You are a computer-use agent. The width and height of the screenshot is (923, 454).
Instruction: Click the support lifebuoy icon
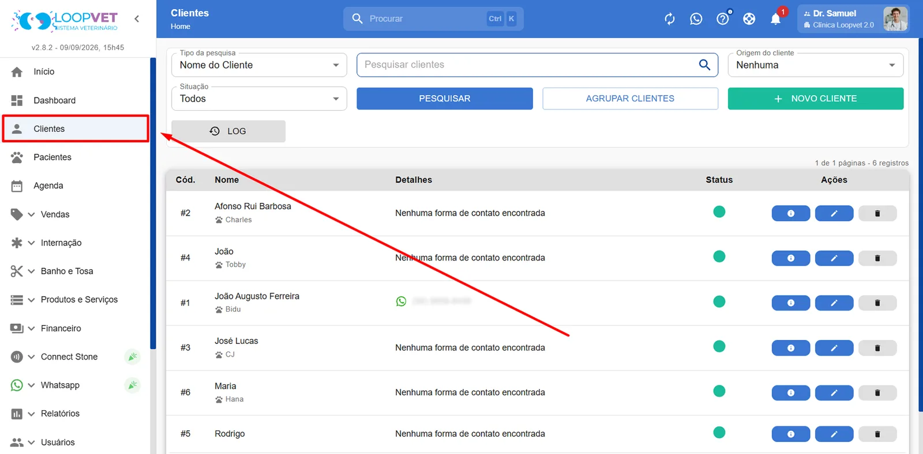(749, 19)
